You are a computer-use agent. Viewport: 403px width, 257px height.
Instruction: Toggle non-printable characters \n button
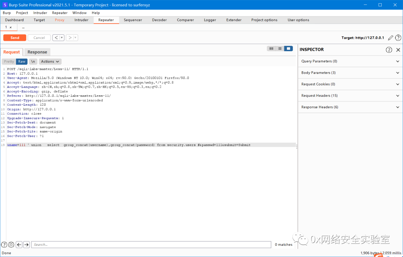click(x=33, y=62)
